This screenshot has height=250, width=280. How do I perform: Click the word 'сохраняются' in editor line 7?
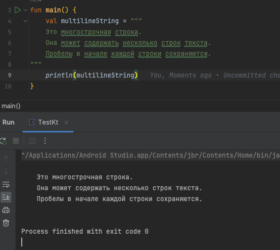tap(186, 54)
